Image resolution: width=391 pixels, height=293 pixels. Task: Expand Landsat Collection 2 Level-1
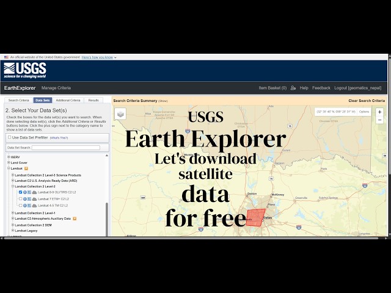click(13, 213)
